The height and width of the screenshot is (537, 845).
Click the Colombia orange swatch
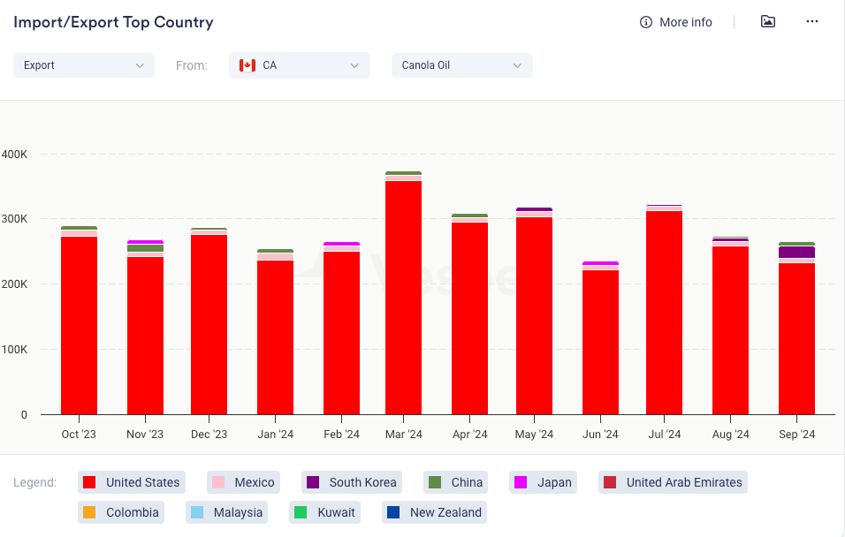(89, 512)
